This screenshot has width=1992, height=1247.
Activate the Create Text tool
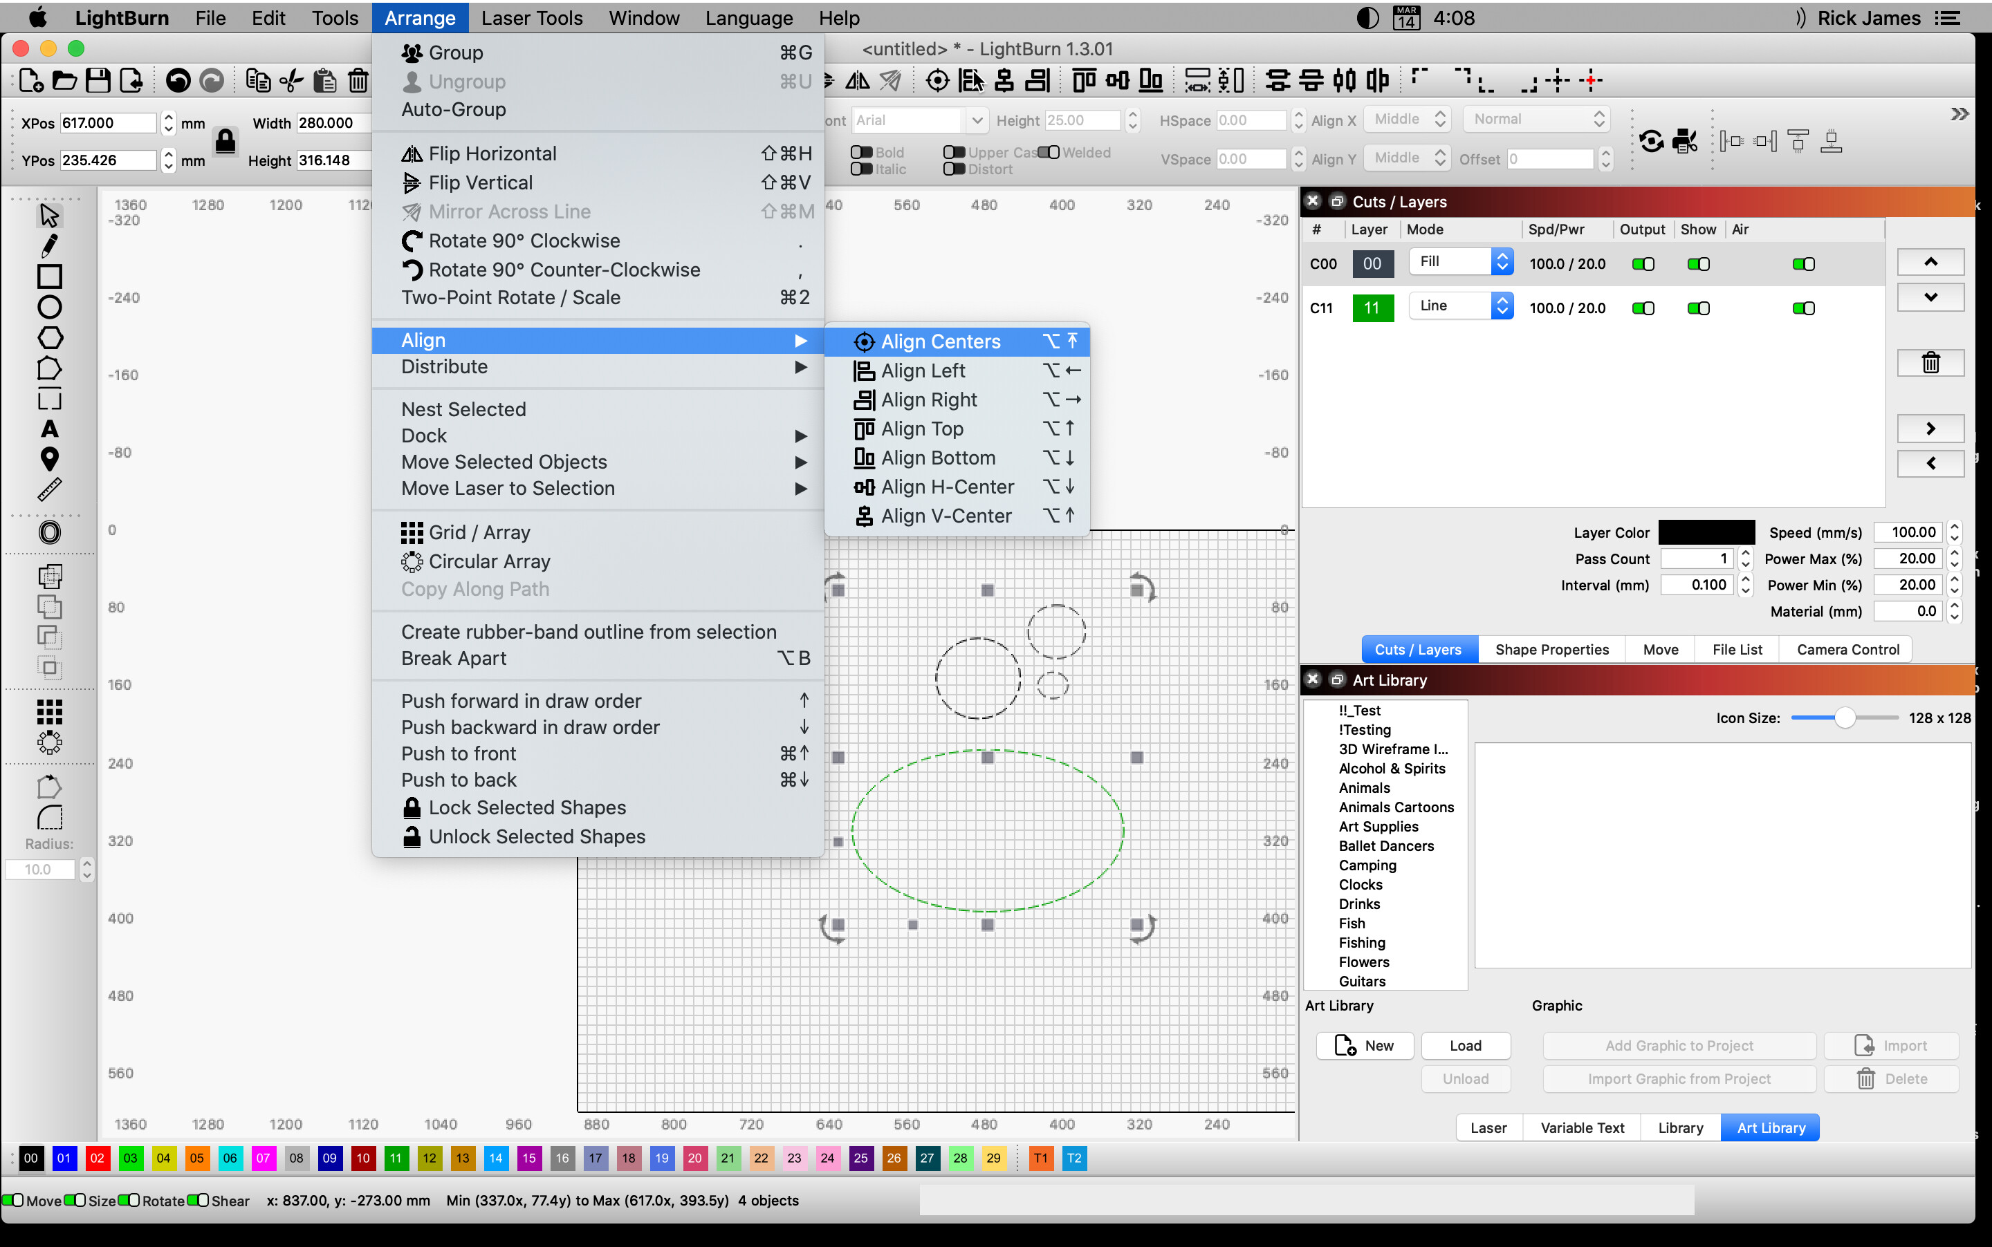click(50, 429)
